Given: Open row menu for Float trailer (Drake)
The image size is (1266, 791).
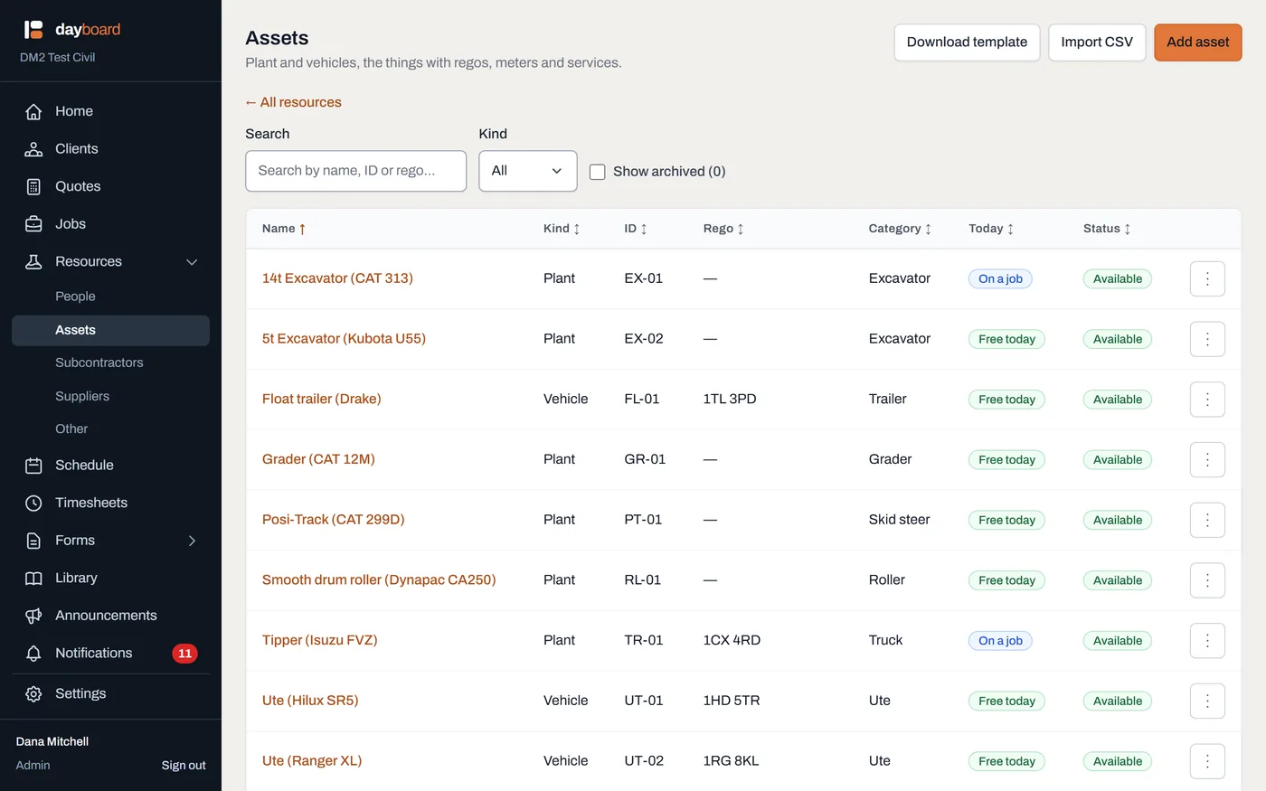Looking at the screenshot, I should pyautogui.click(x=1207, y=400).
